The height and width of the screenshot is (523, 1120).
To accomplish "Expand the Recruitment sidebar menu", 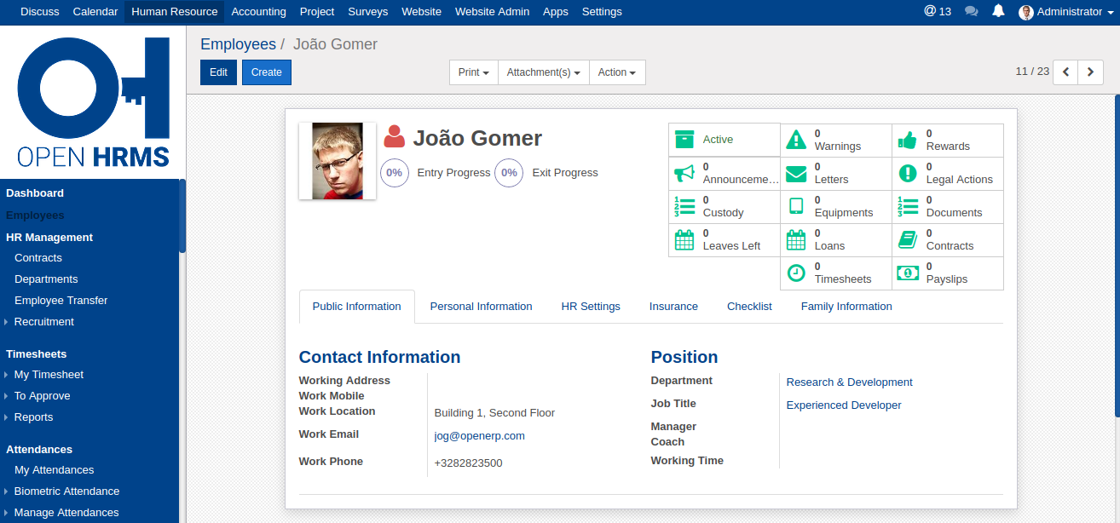I will pyautogui.click(x=43, y=322).
